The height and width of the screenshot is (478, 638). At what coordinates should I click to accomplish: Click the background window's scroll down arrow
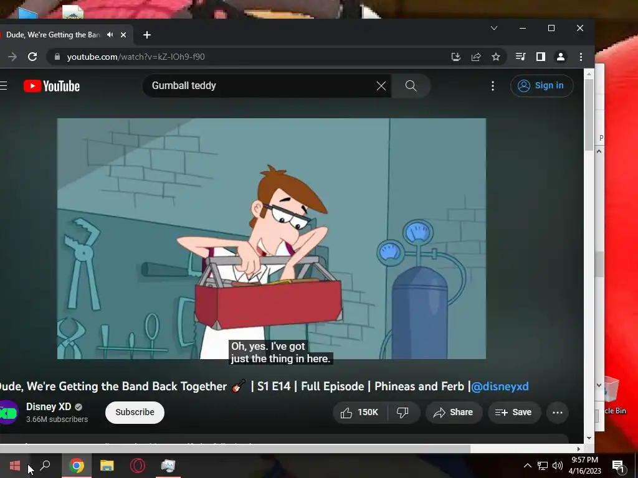point(599,385)
